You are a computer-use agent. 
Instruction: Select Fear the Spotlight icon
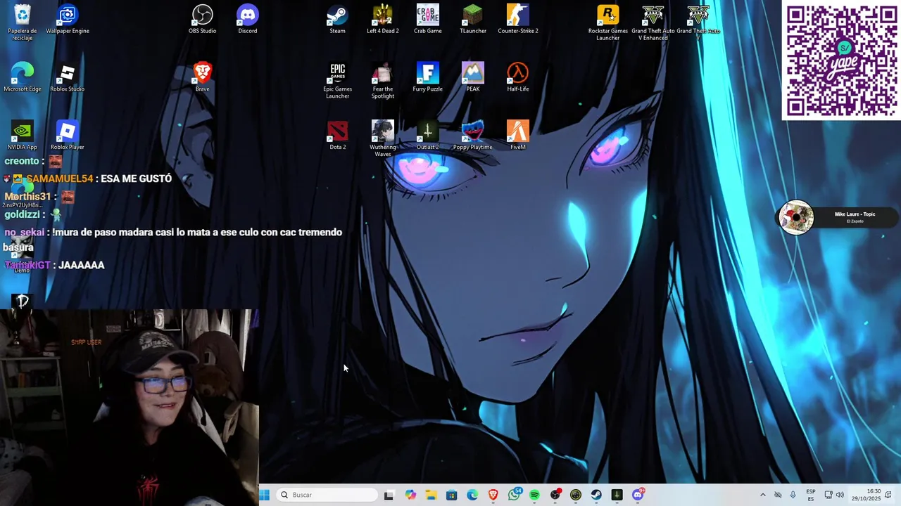[383, 80]
